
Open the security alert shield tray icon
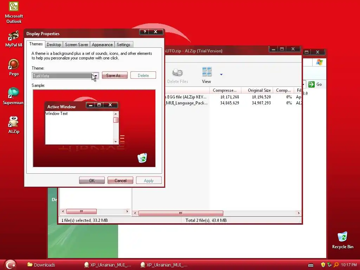[323, 265]
